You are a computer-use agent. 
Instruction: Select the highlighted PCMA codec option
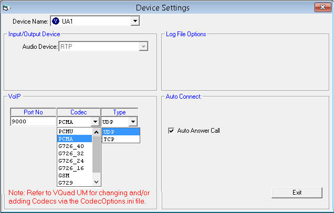pyautogui.click(x=75, y=139)
